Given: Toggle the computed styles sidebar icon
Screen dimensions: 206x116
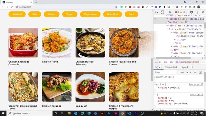Looking at the screenshot, I should [x=200, y=72].
